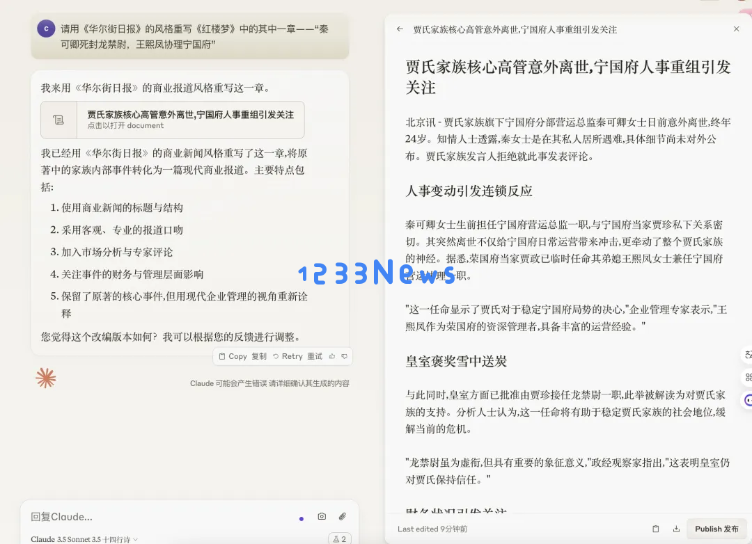Retry 重试 the assistant response
This screenshot has height=544, width=752.
coord(297,356)
